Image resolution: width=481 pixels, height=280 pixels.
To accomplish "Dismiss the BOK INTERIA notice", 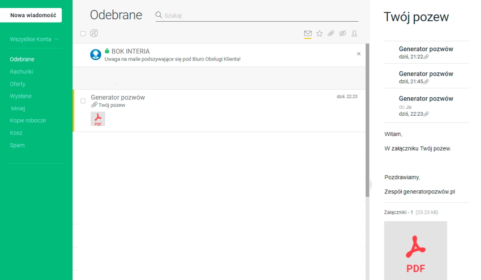I will [x=359, y=54].
